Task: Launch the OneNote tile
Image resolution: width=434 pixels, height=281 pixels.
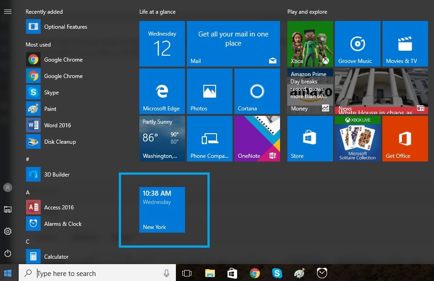Action: tap(257, 139)
